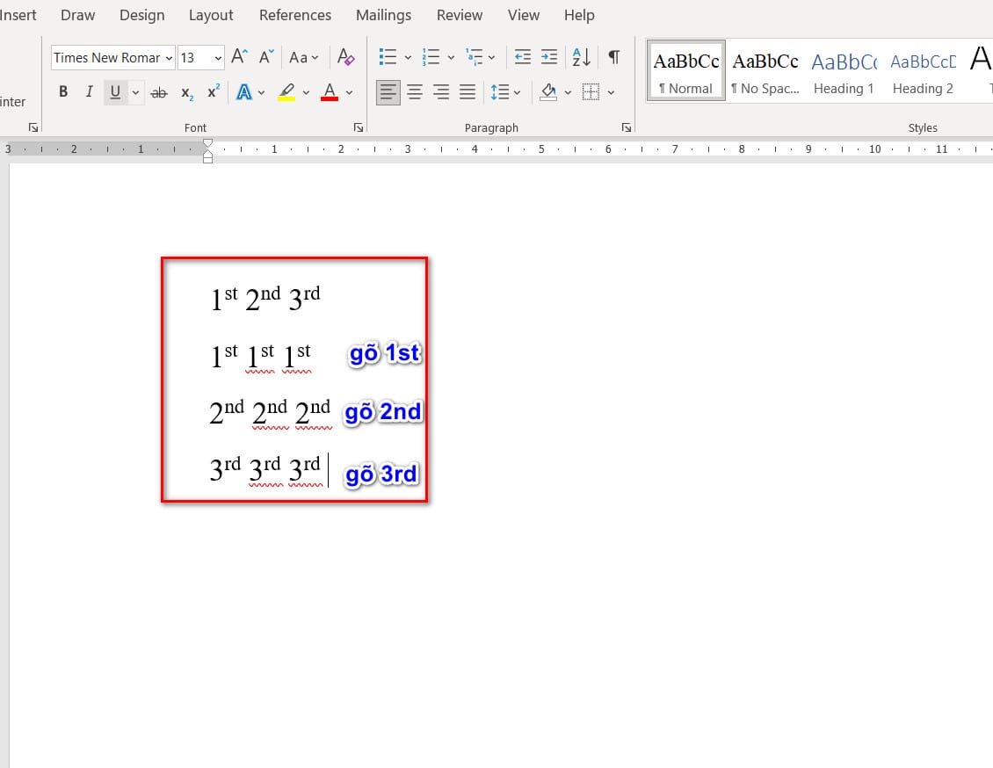This screenshot has height=768, width=993.
Task: Click the Decrease Indent icon
Action: 522,57
